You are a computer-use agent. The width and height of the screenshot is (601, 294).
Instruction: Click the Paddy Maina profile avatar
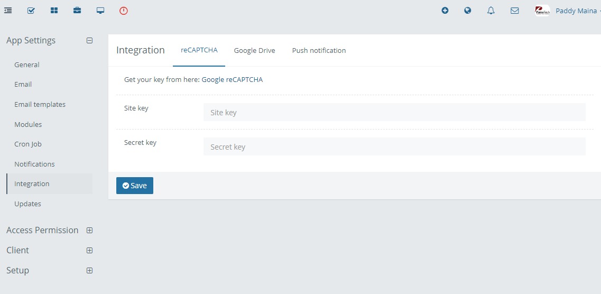[542, 11]
